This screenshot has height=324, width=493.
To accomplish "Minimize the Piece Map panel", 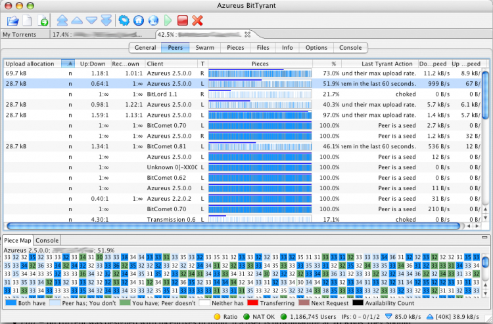I will pyautogui.click(x=484, y=237).
